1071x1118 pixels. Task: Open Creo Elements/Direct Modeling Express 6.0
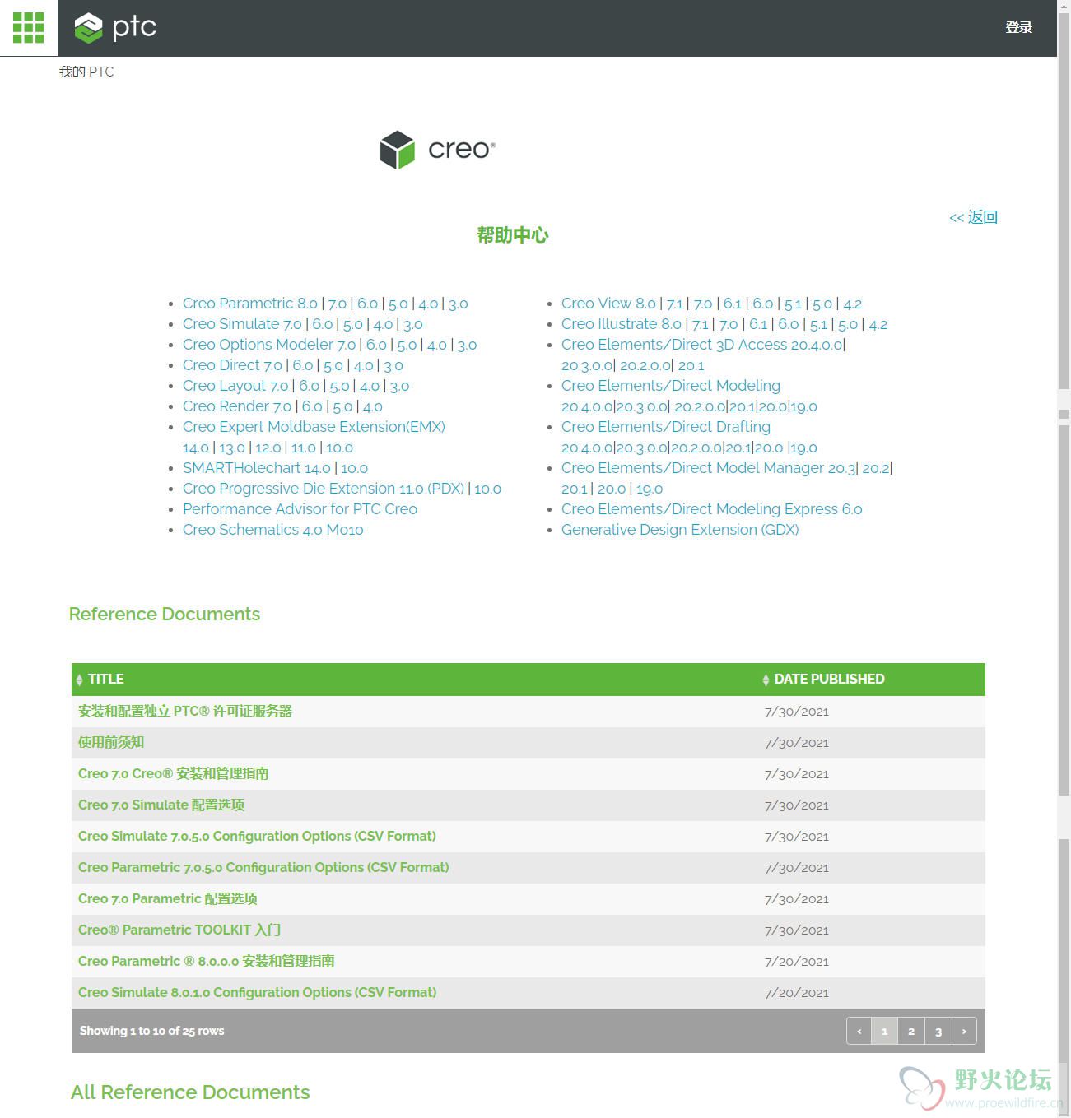712,509
